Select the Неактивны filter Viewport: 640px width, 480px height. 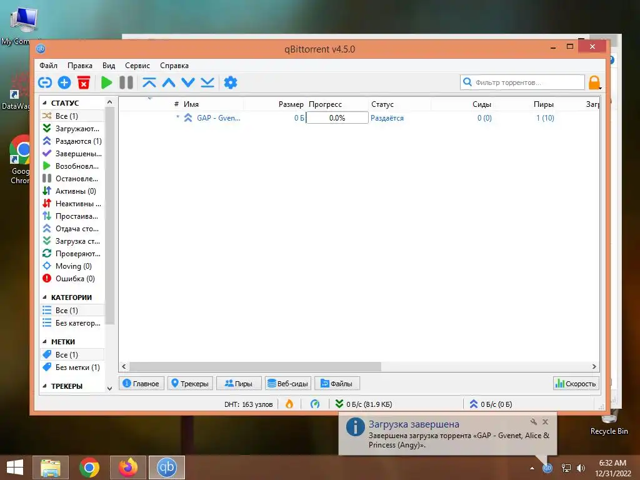click(72, 203)
